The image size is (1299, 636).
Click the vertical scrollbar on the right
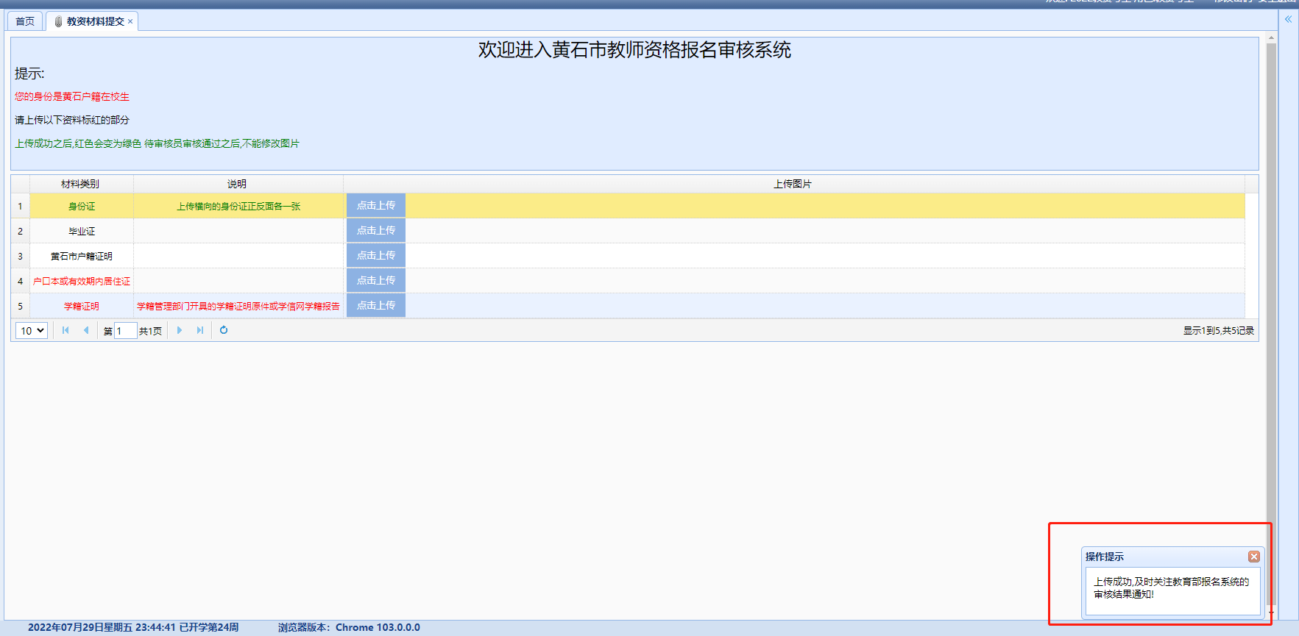(x=1271, y=294)
